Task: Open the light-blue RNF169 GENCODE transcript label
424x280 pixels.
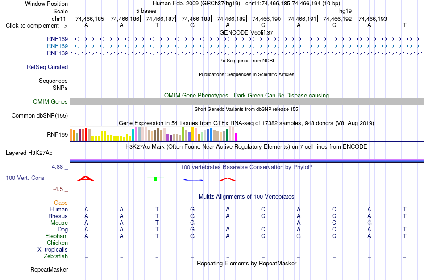Action: coord(57,46)
